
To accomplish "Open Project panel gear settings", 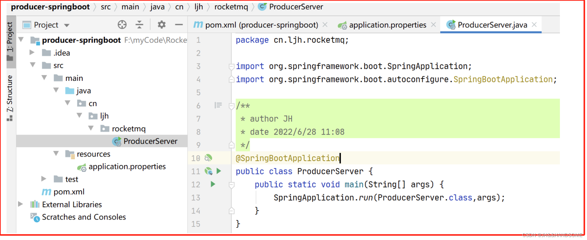I will tap(161, 25).
